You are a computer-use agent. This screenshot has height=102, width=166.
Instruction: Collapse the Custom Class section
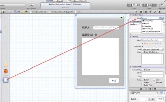(x=131, y=15)
